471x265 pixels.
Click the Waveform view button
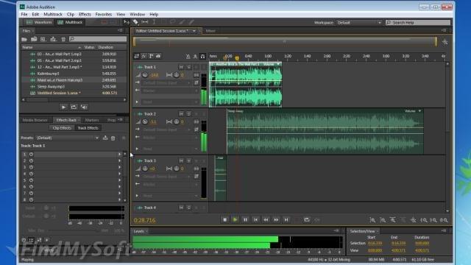coord(39,22)
